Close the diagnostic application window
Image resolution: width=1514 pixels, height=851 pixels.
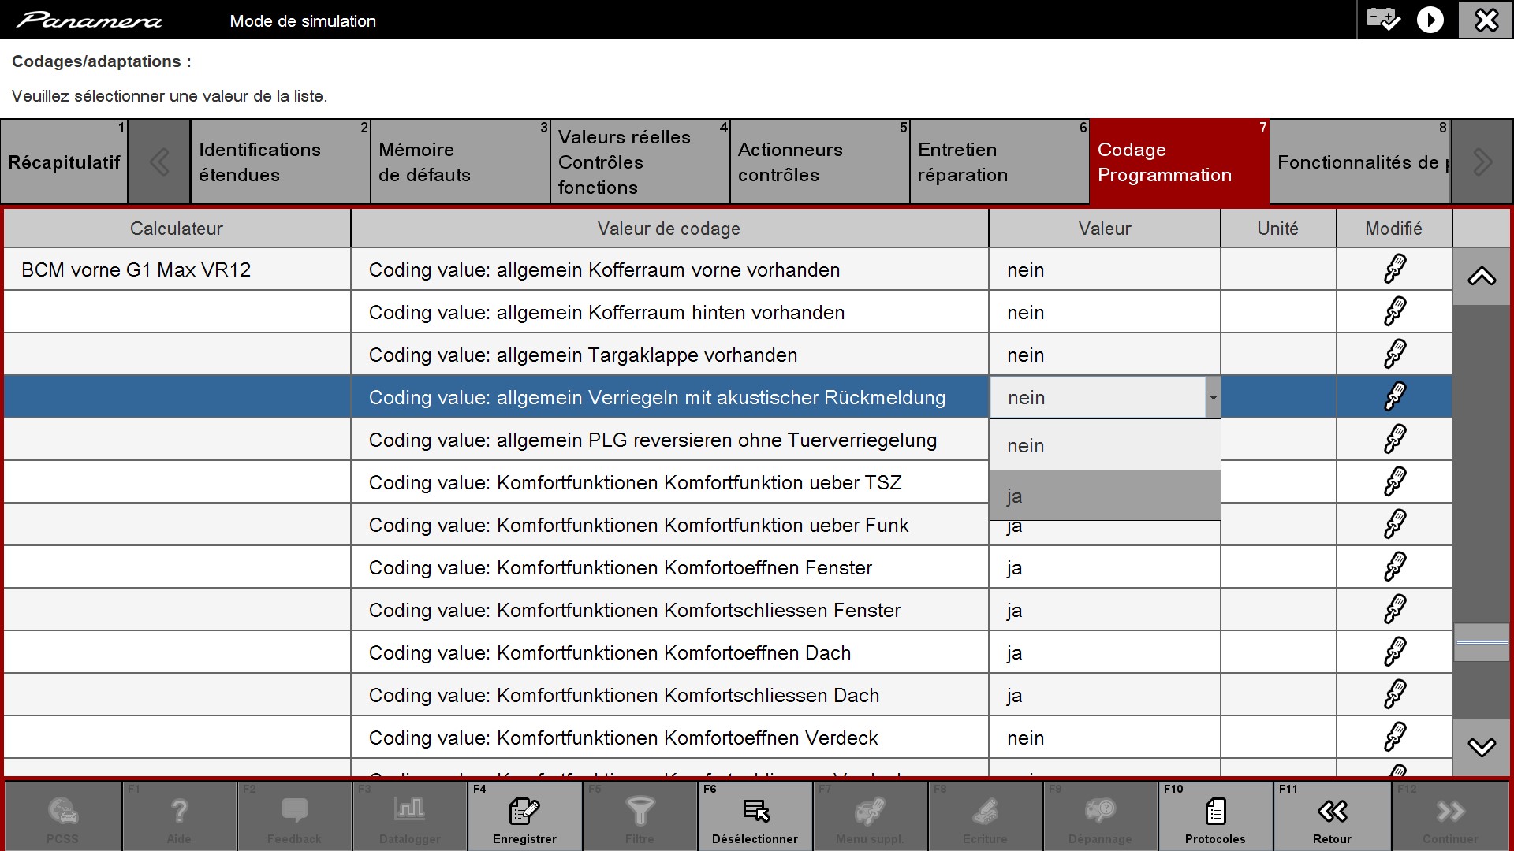[x=1486, y=20]
